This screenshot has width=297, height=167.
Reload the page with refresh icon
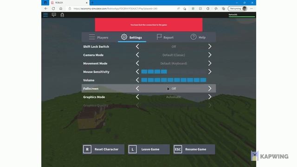tap(53, 8)
